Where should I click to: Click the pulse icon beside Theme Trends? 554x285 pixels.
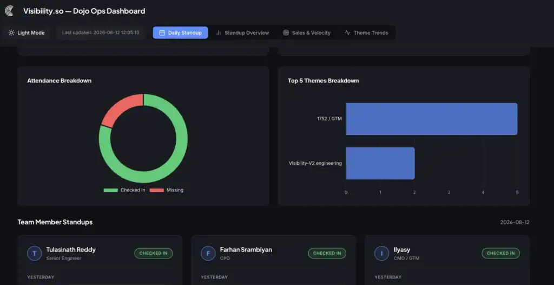point(347,33)
